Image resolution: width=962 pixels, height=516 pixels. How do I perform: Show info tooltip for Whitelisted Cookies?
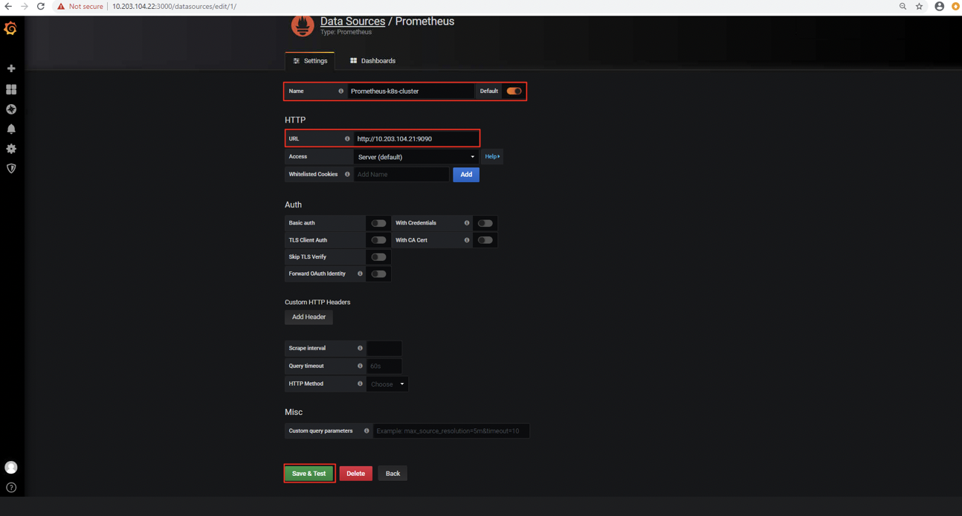pos(347,175)
